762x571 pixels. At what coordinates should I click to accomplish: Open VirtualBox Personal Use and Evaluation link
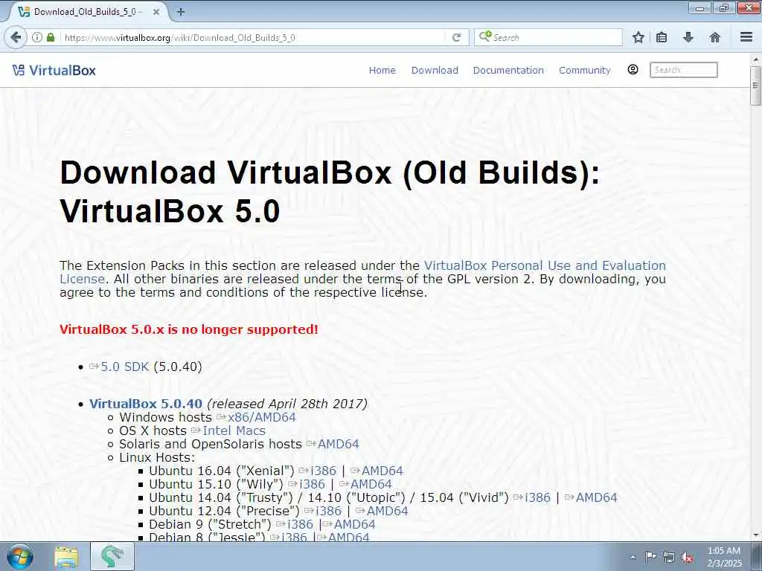click(x=545, y=265)
